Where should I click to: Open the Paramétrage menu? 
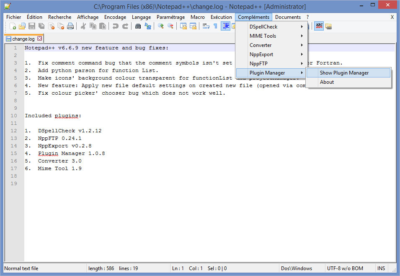click(170, 17)
